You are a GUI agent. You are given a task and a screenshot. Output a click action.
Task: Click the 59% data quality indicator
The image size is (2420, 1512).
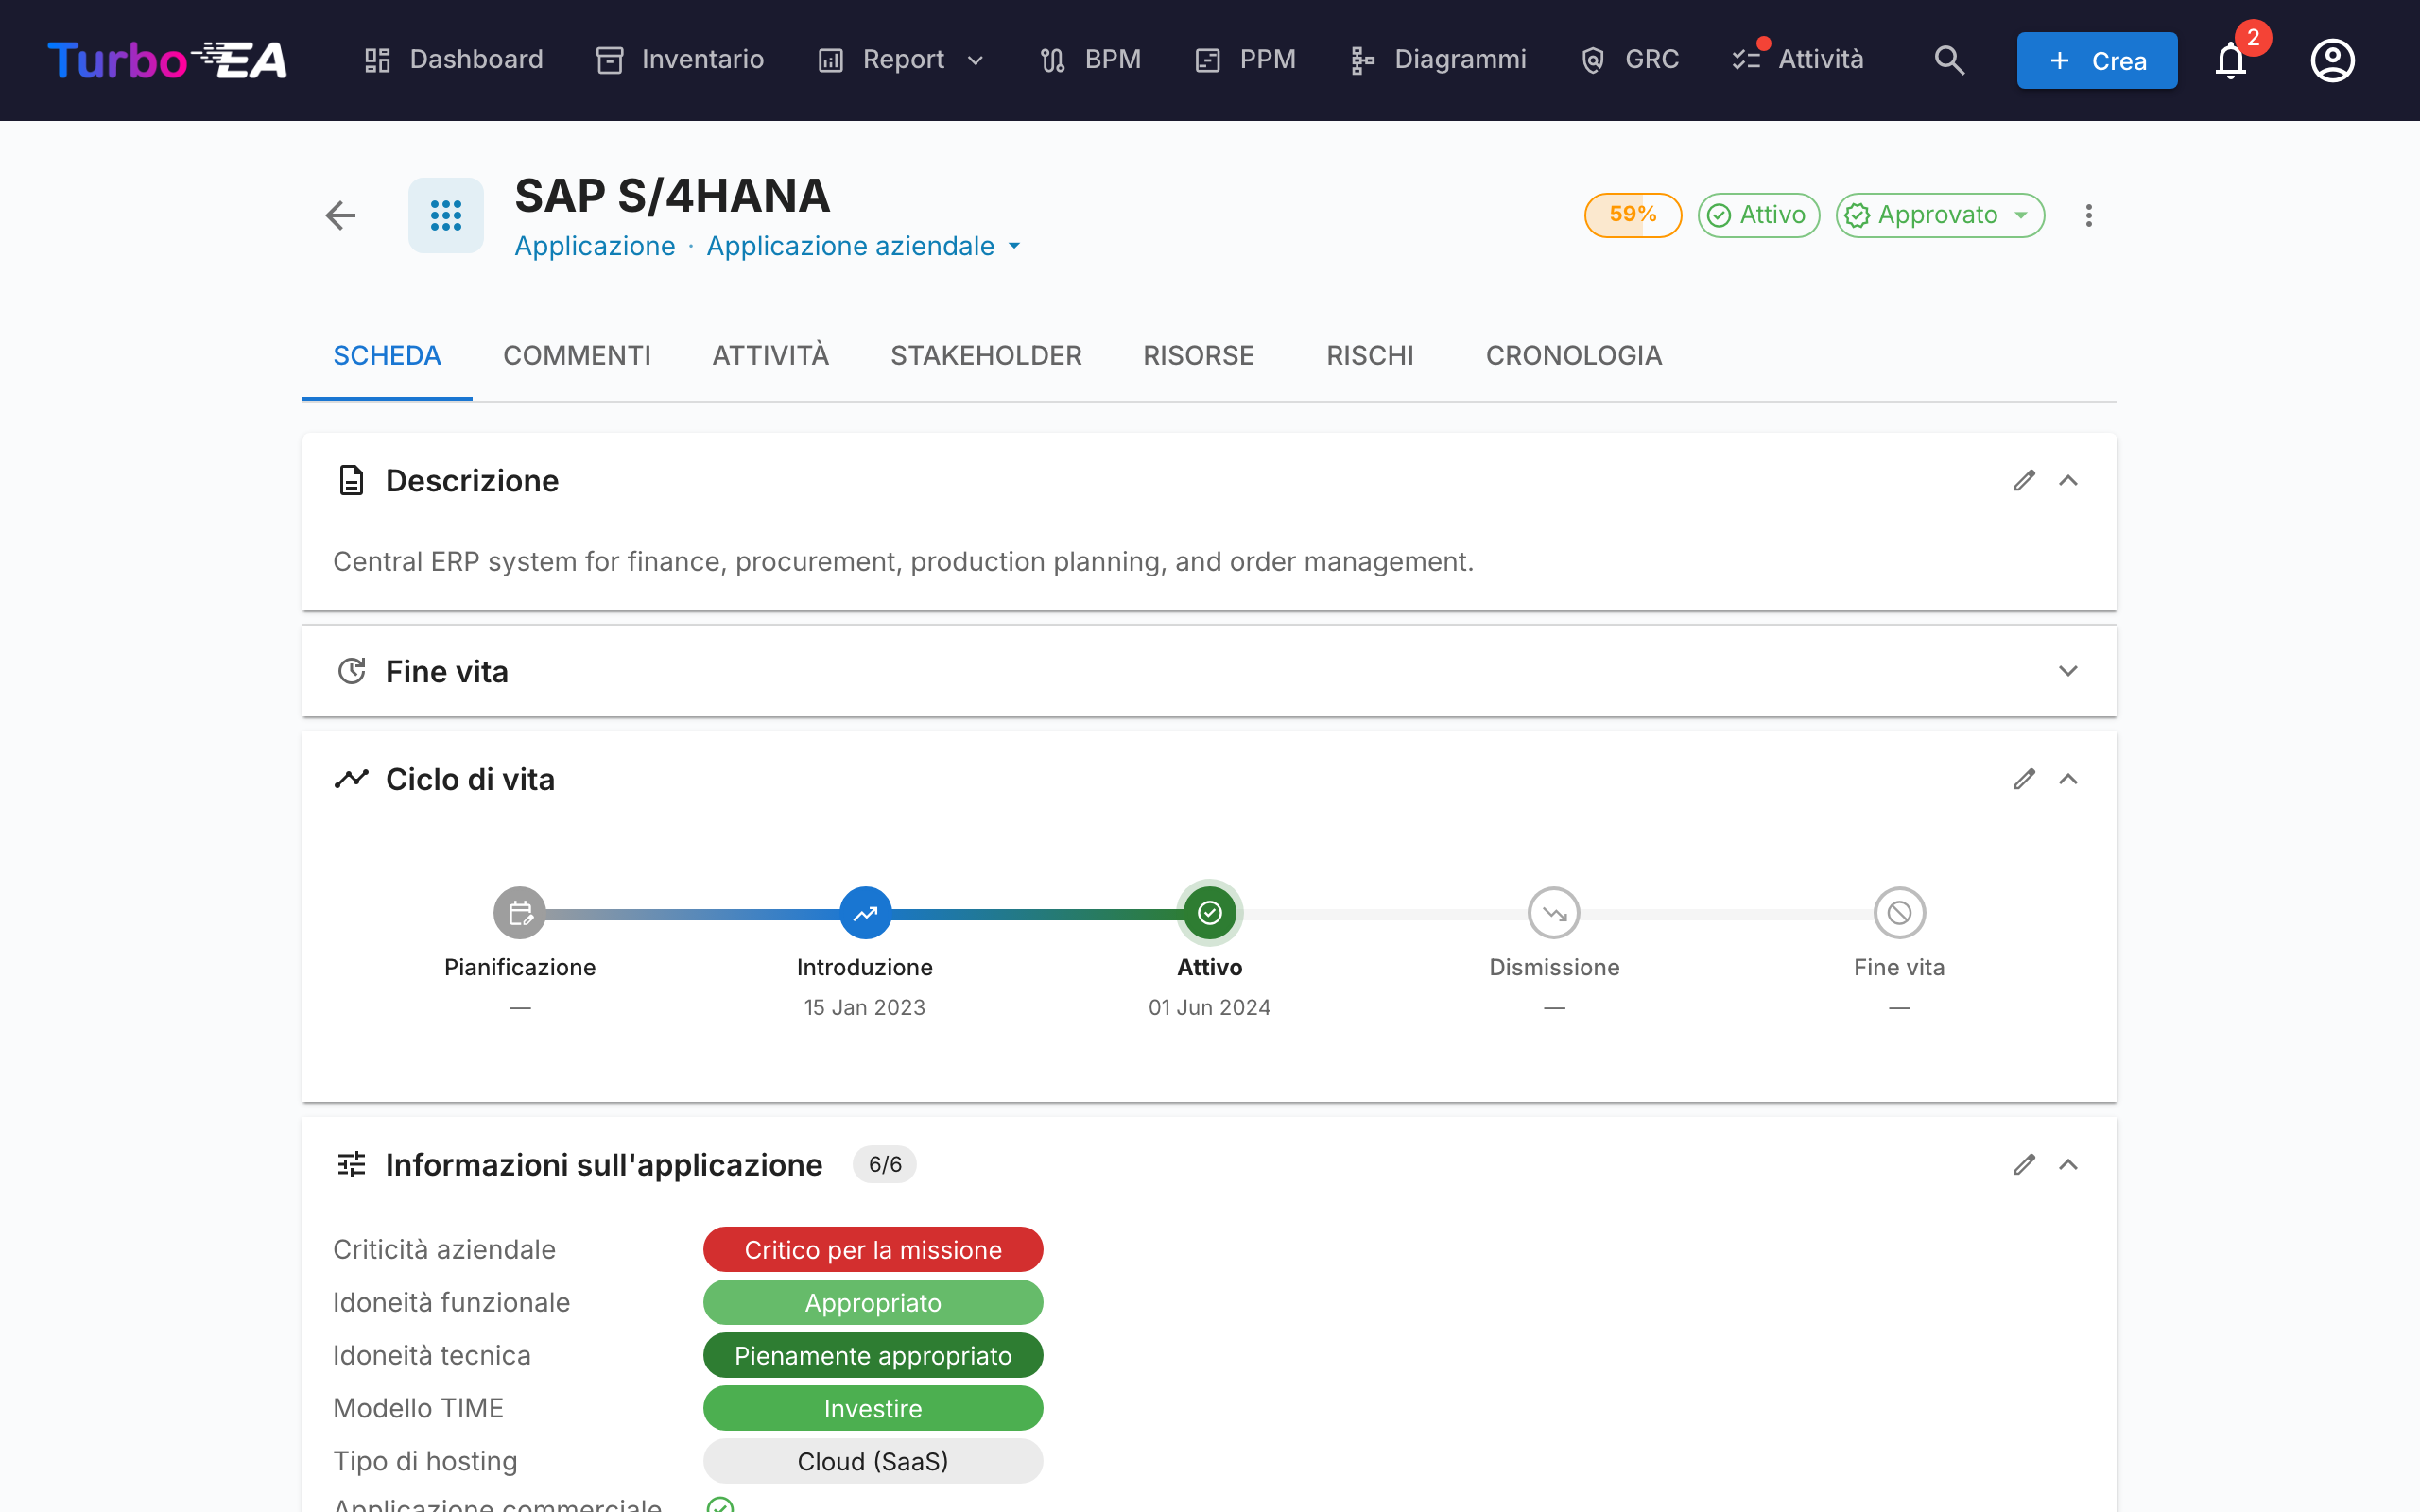pyautogui.click(x=1632, y=215)
